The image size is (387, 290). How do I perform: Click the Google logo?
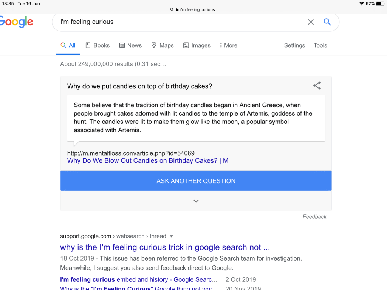click(17, 22)
